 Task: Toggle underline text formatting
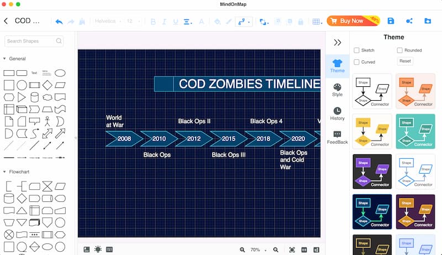[176, 22]
